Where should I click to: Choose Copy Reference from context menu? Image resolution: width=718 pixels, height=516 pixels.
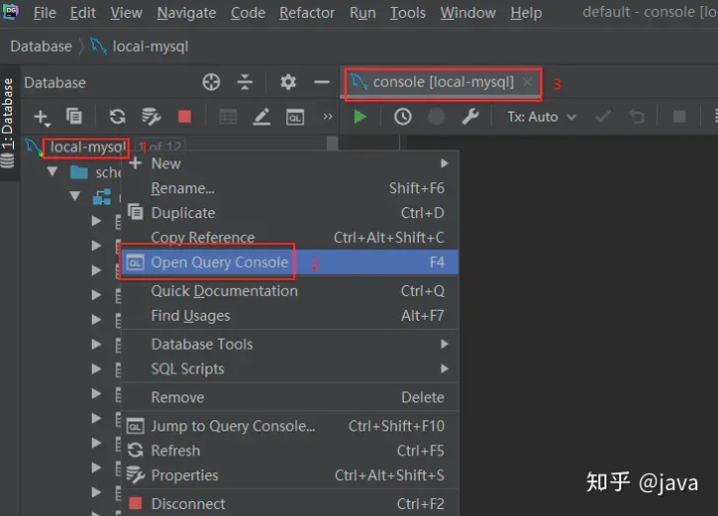click(289, 237)
